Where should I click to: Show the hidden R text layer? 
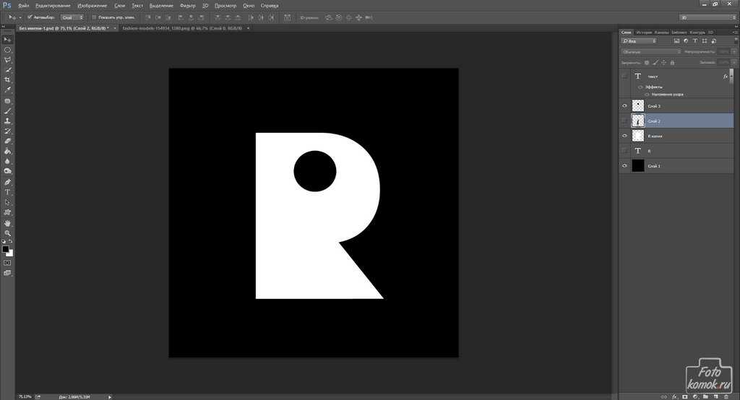[624, 151]
